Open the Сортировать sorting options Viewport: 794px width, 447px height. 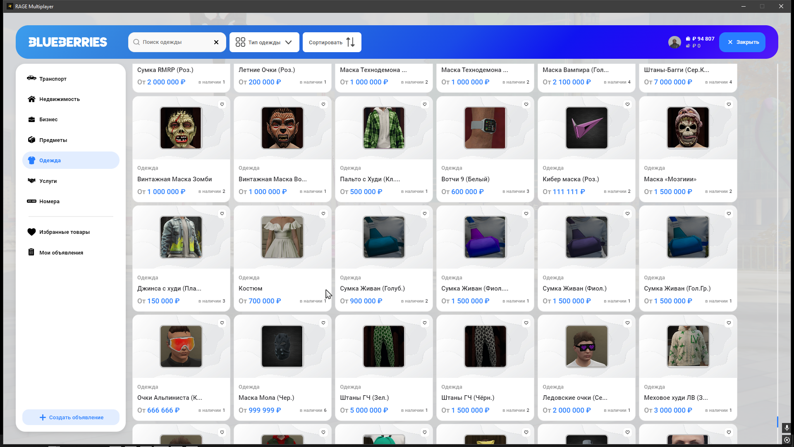click(332, 42)
